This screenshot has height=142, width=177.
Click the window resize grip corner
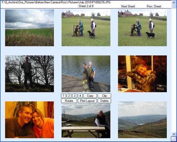[x=174, y=139]
